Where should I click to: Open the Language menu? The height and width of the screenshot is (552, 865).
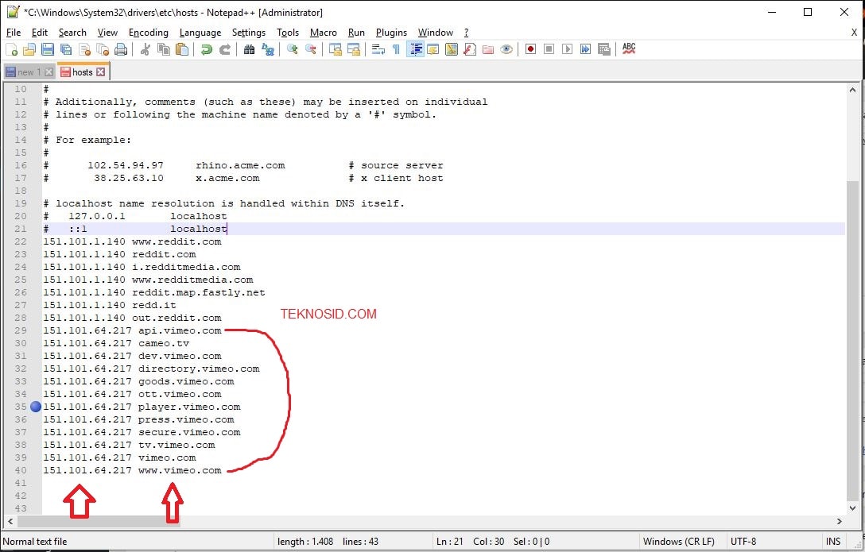click(x=200, y=33)
